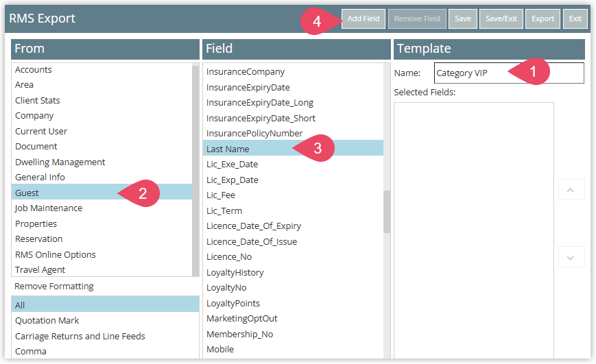The image size is (596, 364).
Task: Select LoyaltyPoints field
Action: pos(293,303)
